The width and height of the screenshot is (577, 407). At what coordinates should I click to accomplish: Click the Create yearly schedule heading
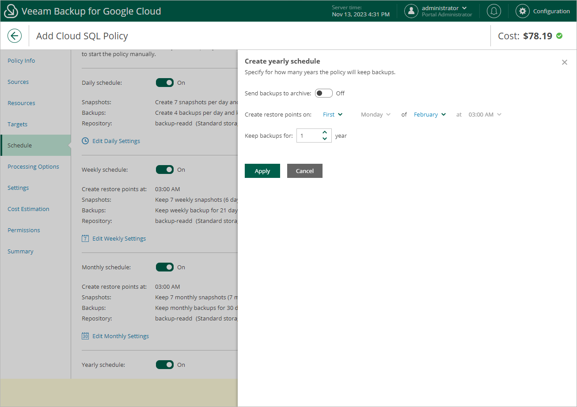pyautogui.click(x=282, y=61)
